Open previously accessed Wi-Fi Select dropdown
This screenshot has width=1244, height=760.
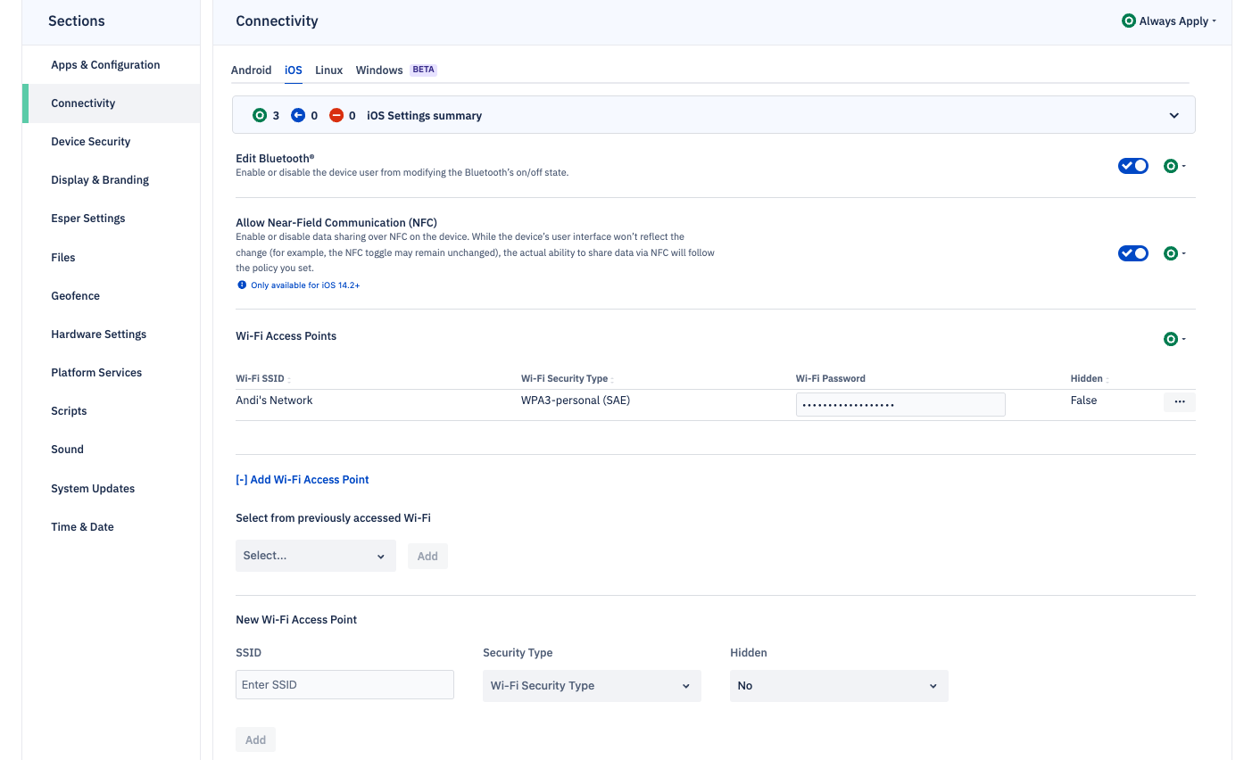tap(315, 556)
